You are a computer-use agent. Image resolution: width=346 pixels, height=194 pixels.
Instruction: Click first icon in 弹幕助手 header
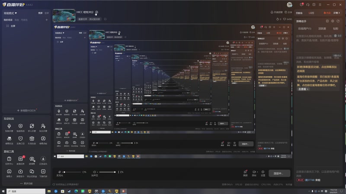tap(327, 21)
